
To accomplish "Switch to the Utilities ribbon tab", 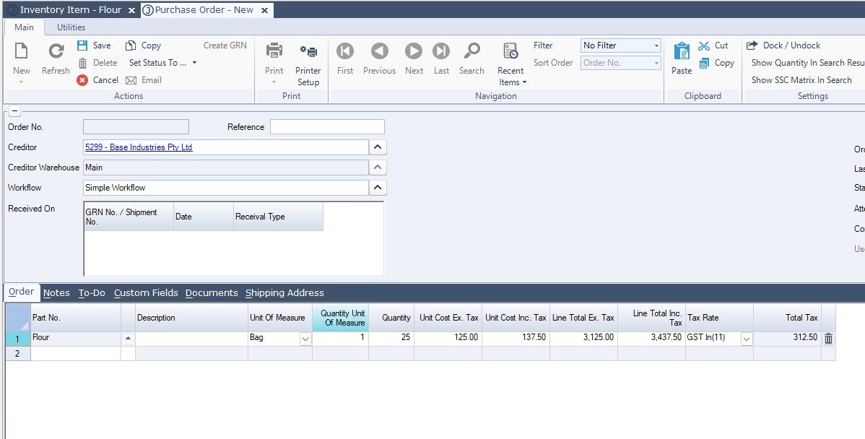I will coord(71,27).
